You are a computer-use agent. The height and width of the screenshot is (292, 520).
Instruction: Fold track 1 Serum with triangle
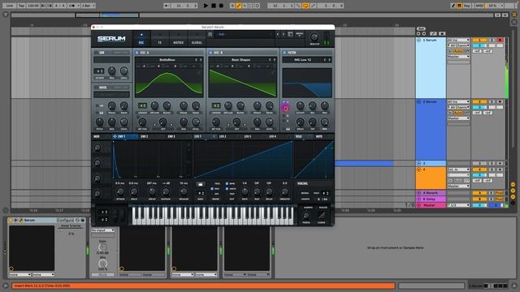[x=418, y=40]
